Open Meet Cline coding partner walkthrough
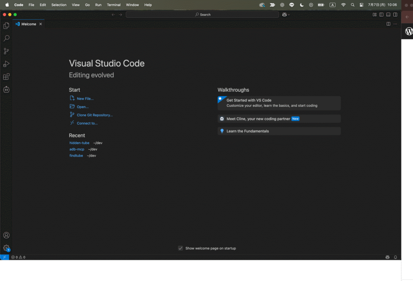Viewport: 413px width, 281px height. [279, 119]
